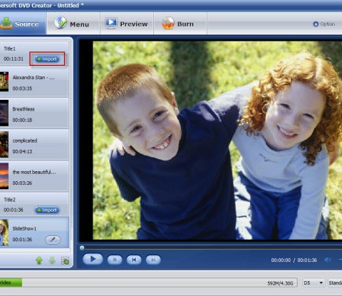Click the SlideShow1 name text
This screenshot has width=342, height=296.
click(x=24, y=229)
